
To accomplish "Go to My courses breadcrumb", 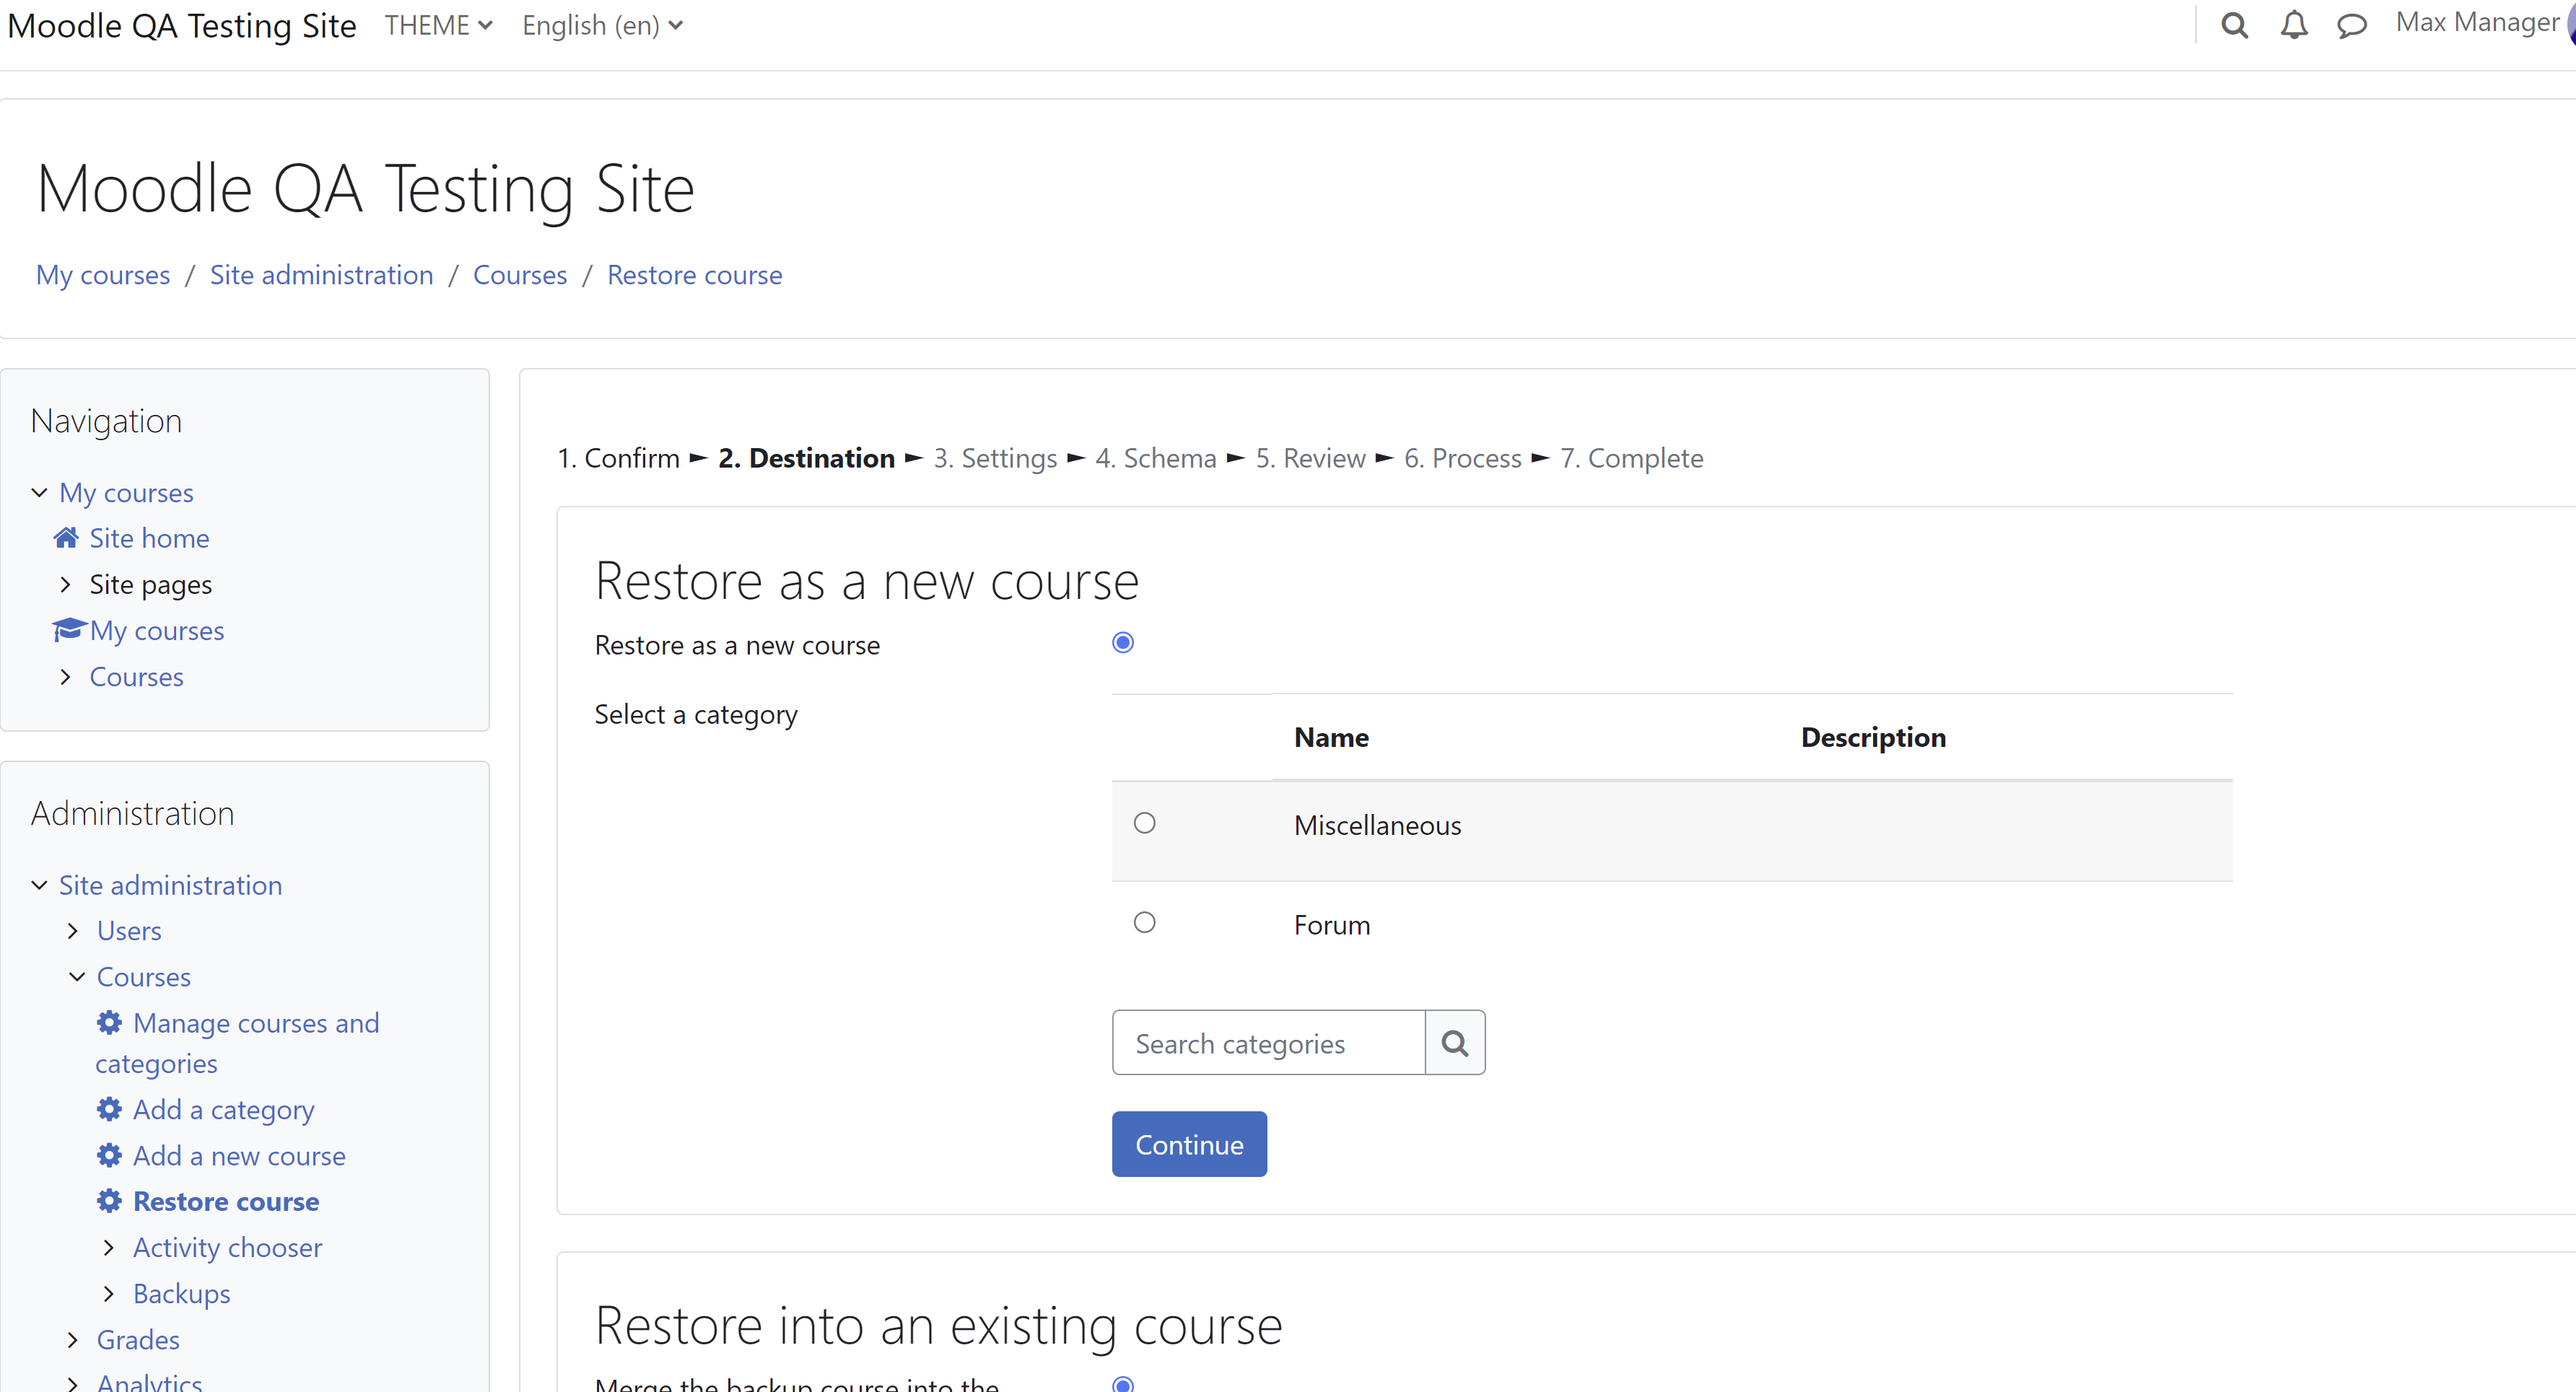I will coord(103,275).
